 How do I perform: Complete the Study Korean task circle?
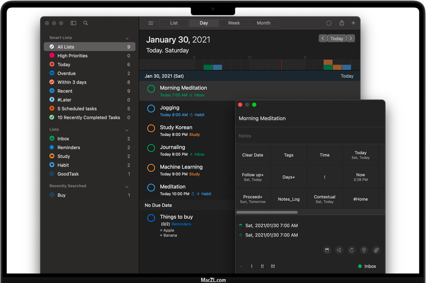pyautogui.click(x=151, y=128)
